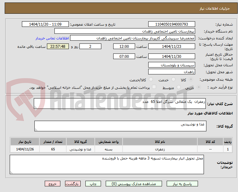Click the resize handle of توضیحات خریدار box
The height and width of the screenshot is (192, 238).
[x=11, y=172]
